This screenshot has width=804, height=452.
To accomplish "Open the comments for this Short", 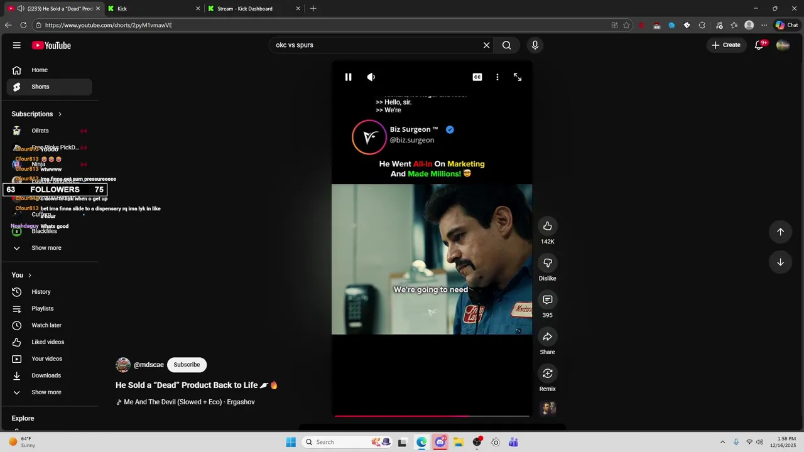I will 548,300.
